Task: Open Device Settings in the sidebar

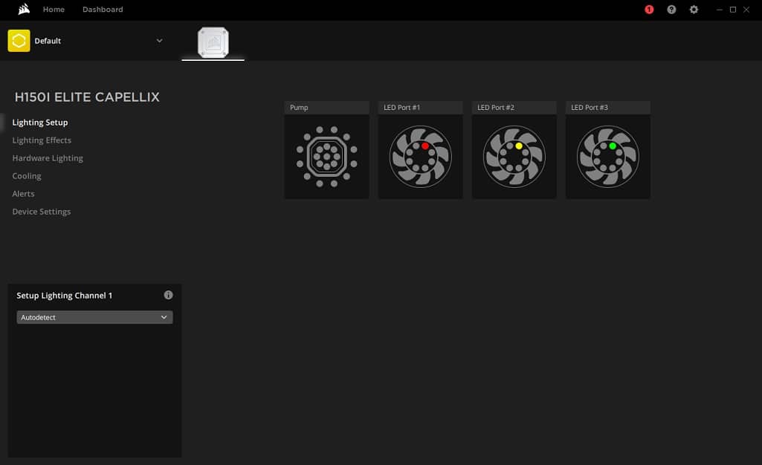Action: tap(42, 212)
